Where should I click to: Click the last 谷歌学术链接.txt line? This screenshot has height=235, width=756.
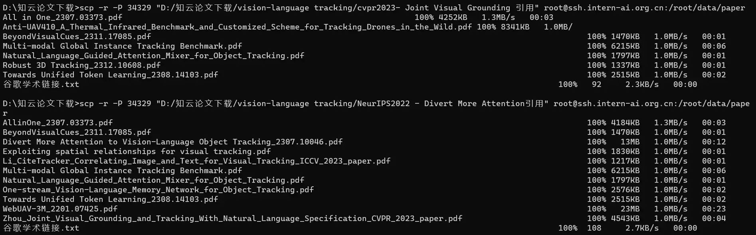350,228
